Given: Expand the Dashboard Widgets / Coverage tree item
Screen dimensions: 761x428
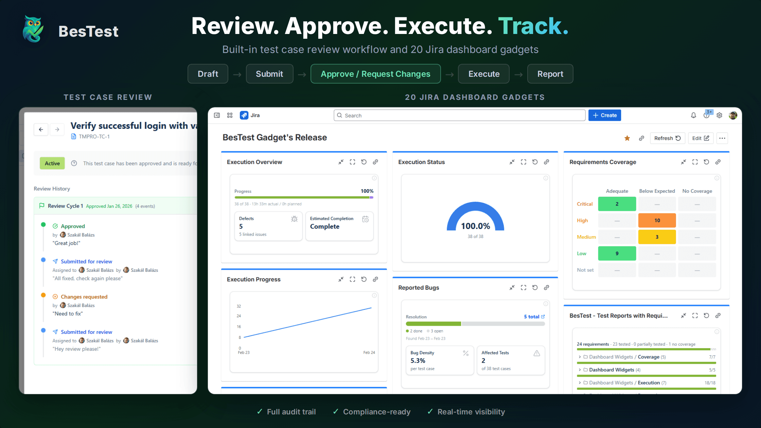Looking at the screenshot, I should (x=580, y=357).
